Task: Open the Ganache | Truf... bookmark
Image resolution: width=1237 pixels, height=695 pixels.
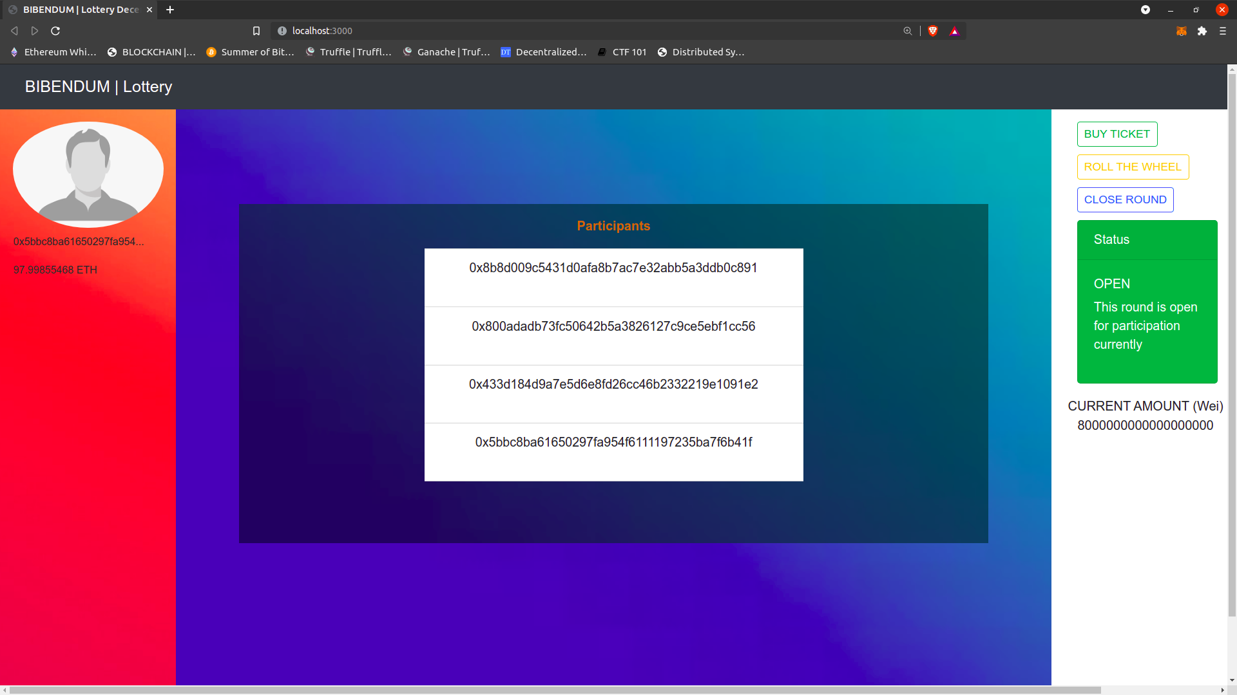Action: 446,52
